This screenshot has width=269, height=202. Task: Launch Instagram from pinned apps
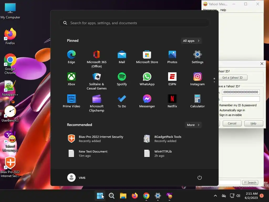pyautogui.click(x=198, y=79)
